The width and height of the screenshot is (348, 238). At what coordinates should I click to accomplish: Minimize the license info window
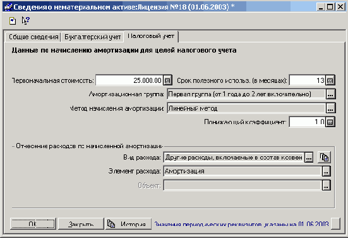[x=321, y=7]
